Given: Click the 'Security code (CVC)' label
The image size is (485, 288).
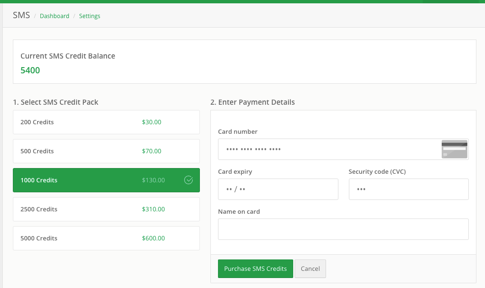Looking at the screenshot, I should pyautogui.click(x=377, y=172).
